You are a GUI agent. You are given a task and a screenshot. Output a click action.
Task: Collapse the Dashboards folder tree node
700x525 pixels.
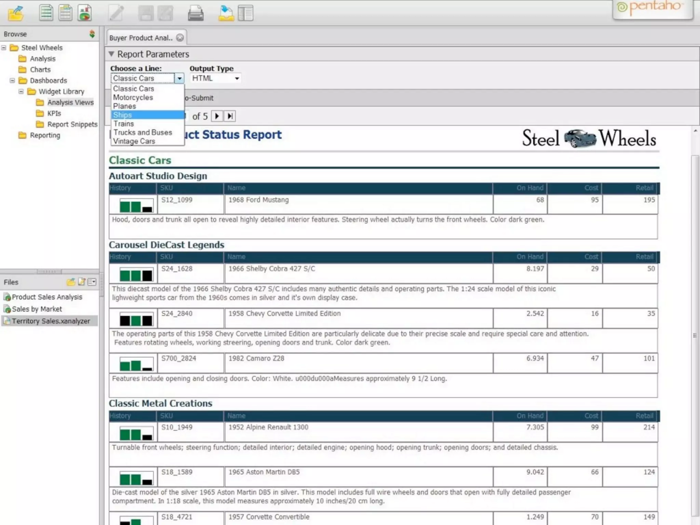(12, 80)
